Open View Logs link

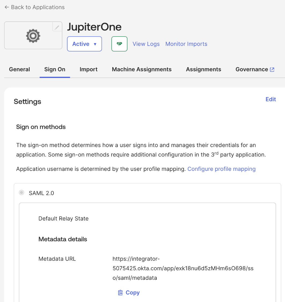click(146, 44)
